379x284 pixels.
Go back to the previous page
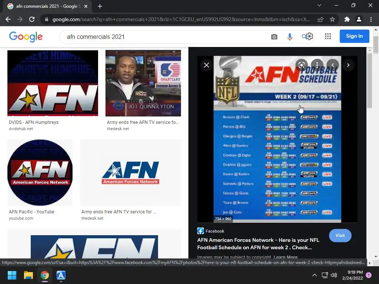[x=8, y=19]
